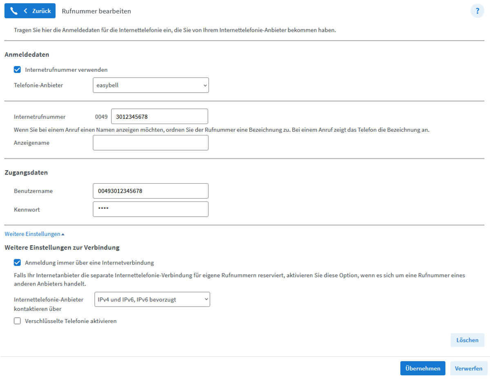Enable Verschlüsselte Telefonie aktivieren checkbox
Viewport: 490px width, 379px height.
pyautogui.click(x=17, y=321)
